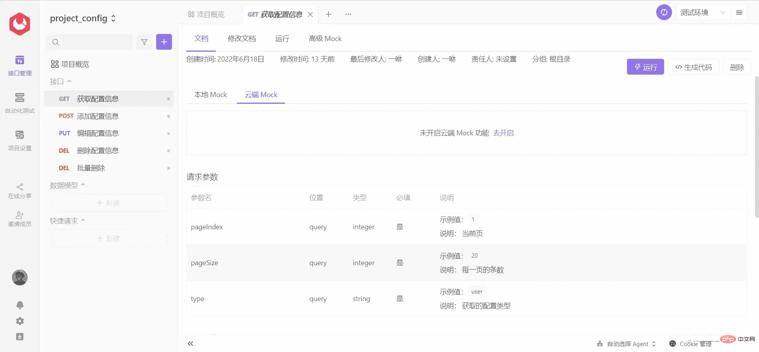The image size is (759, 352).
Task: Click the example value user
Action: [x=477, y=292]
